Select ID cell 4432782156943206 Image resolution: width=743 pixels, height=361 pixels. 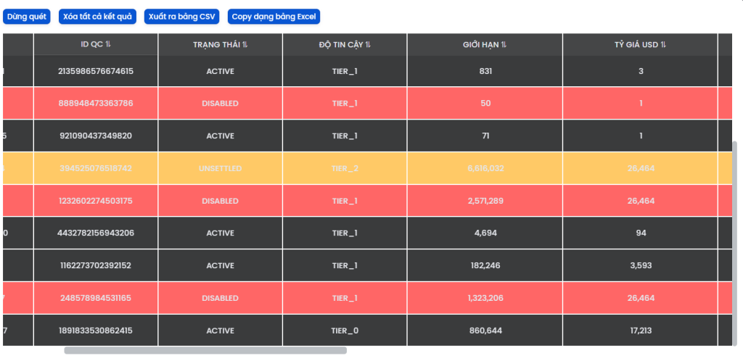coord(96,233)
